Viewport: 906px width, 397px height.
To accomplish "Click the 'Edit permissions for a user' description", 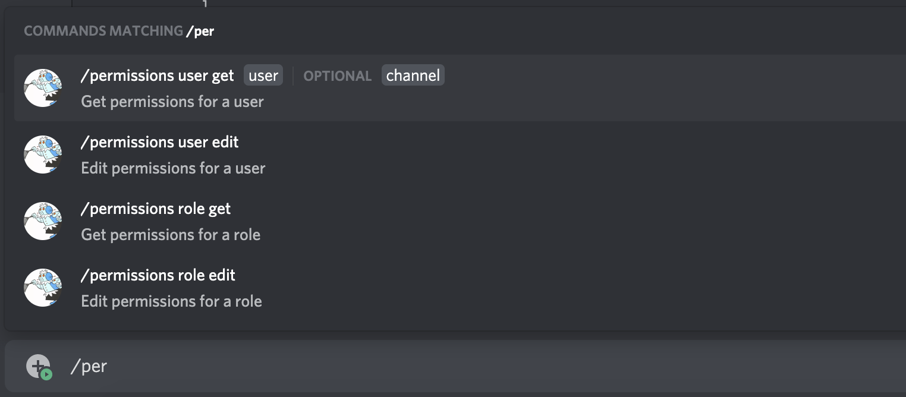I will click(173, 168).
